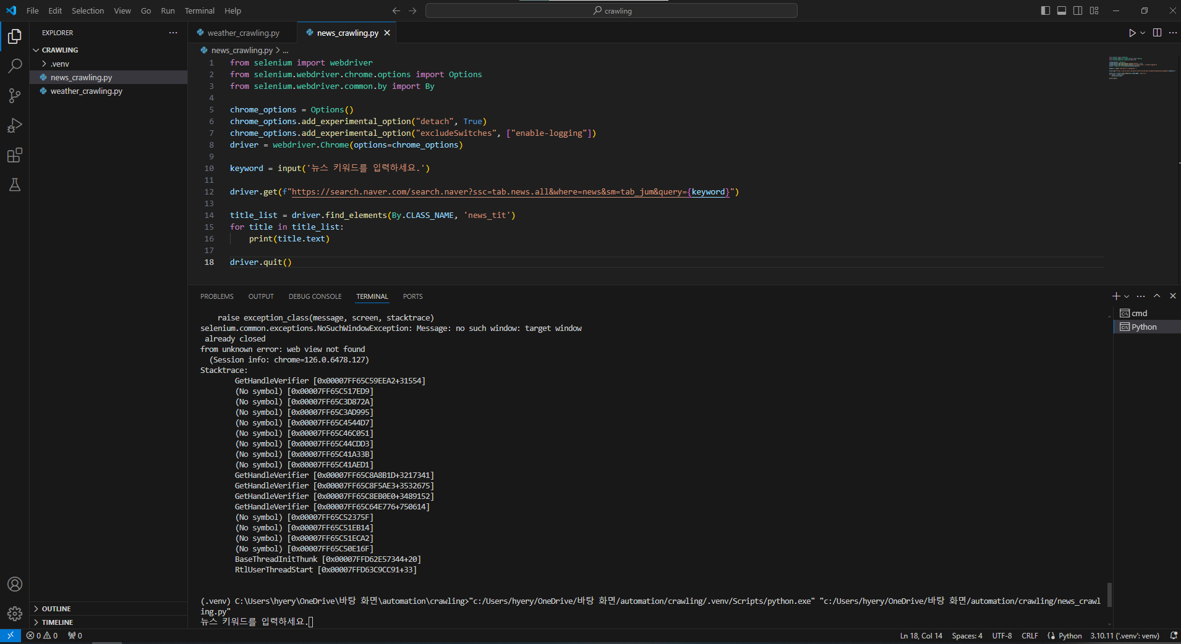The height and width of the screenshot is (644, 1181).
Task: Maximize the panel size chevron
Action: click(1157, 296)
